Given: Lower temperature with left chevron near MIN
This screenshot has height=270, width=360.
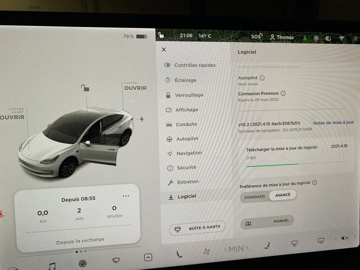Looking at the screenshot, I should tap(225, 250).
